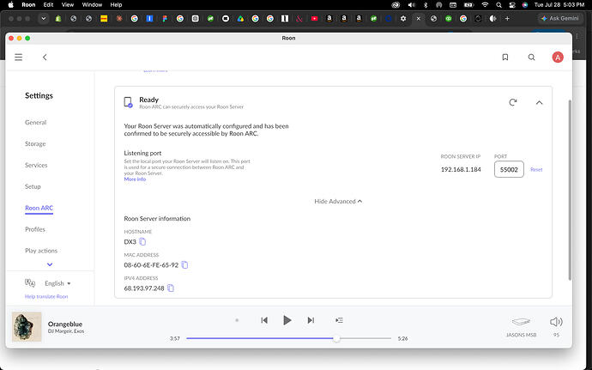
Task: Expand more settings with the down chevron
Action: click(50, 264)
